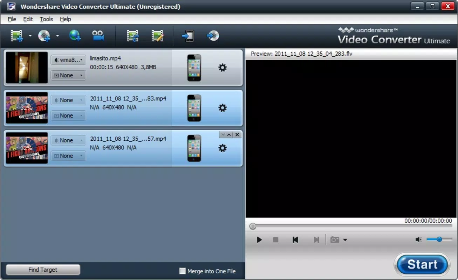Viewport: 458px width, 280px height.
Task: Click the big Start conversion button
Action: click(422, 265)
